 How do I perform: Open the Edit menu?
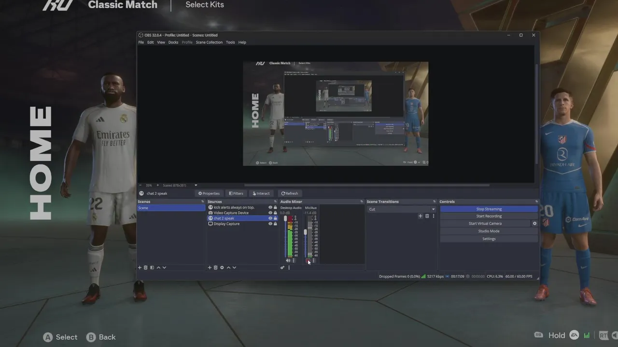click(x=151, y=42)
